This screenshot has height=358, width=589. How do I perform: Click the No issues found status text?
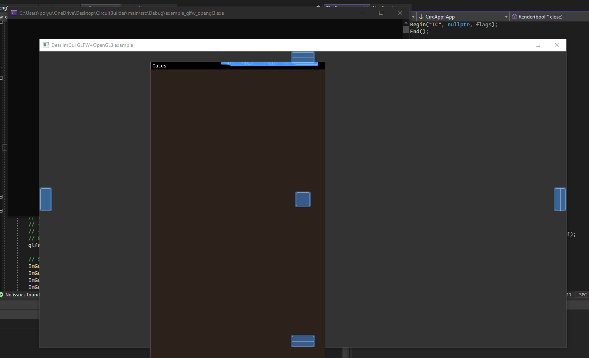[22, 295]
